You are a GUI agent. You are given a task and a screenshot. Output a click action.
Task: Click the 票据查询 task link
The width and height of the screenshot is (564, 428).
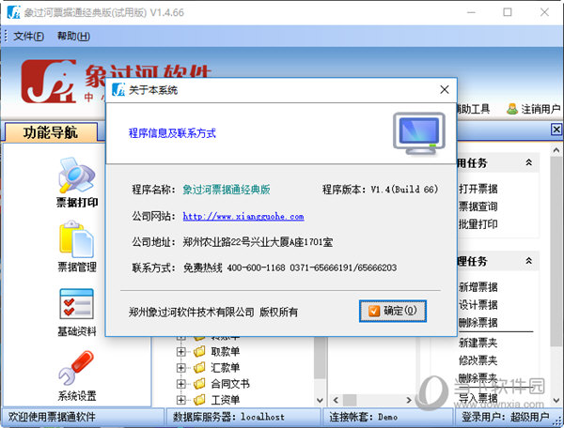coord(478,206)
